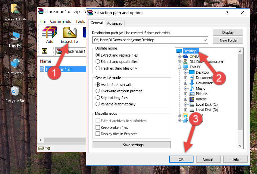
Task: Click the WinRAR file list scroll left arrow
Action: (x=41, y=140)
